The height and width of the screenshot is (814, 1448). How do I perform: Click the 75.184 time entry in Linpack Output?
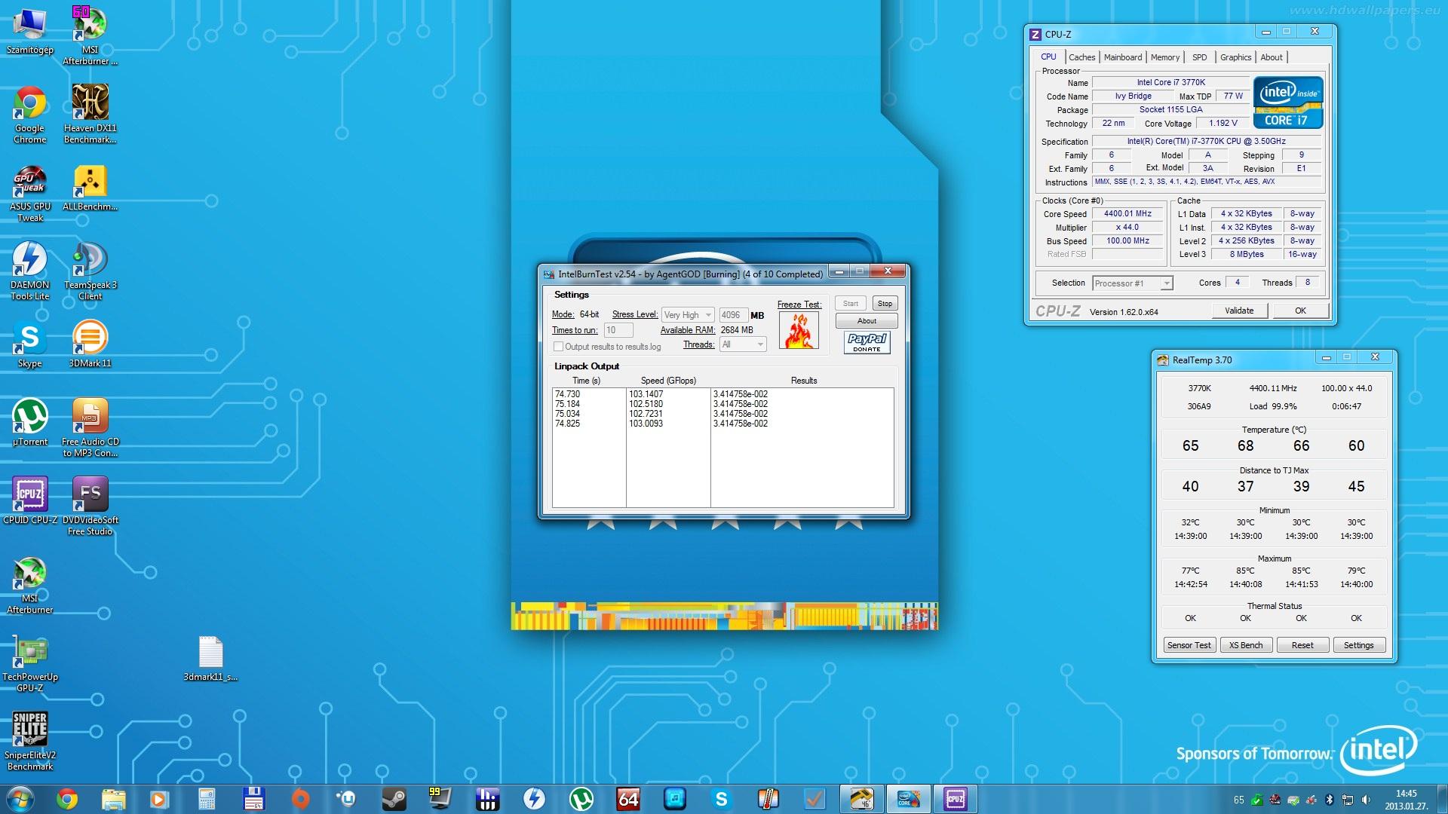click(567, 404)
